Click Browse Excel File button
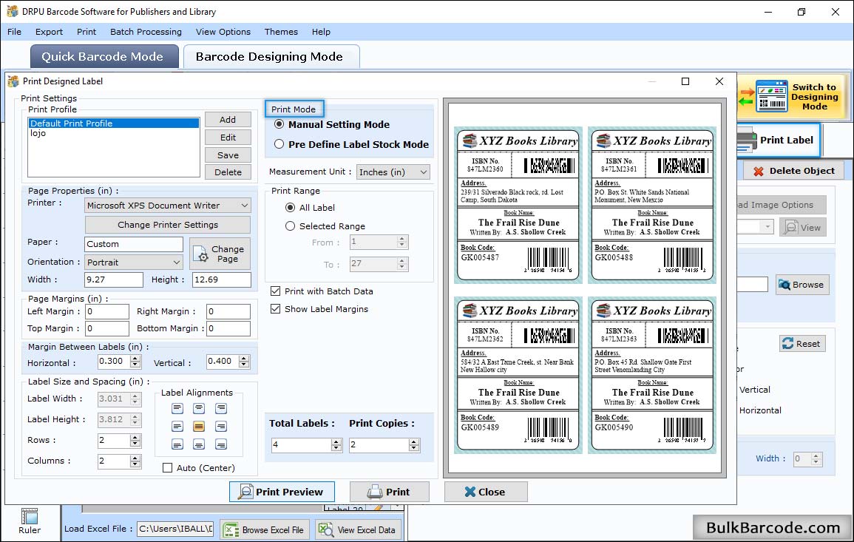 pos(265,530)
